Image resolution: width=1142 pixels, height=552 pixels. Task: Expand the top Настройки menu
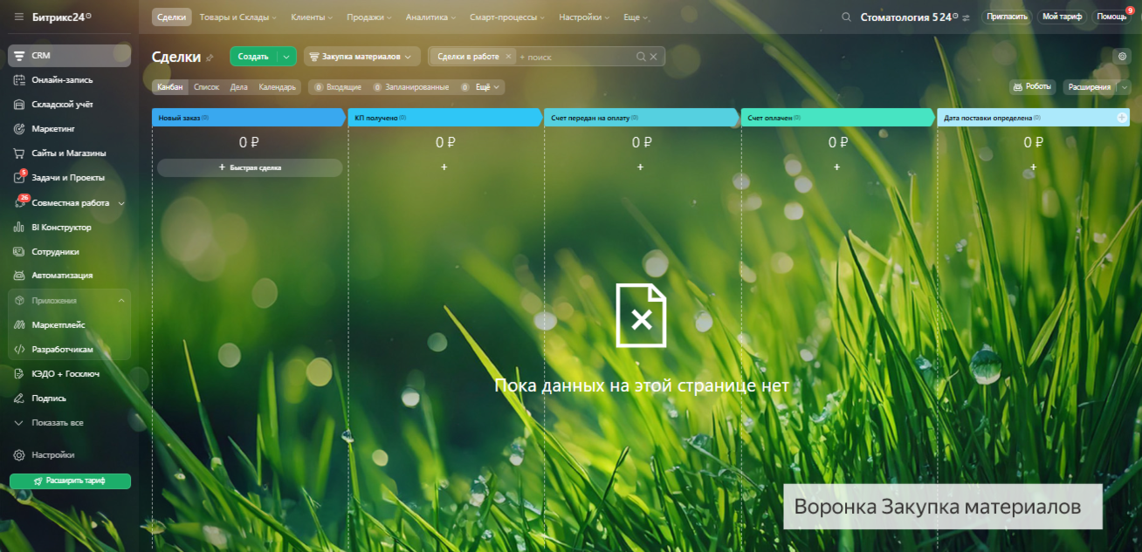tap(584, 17)
